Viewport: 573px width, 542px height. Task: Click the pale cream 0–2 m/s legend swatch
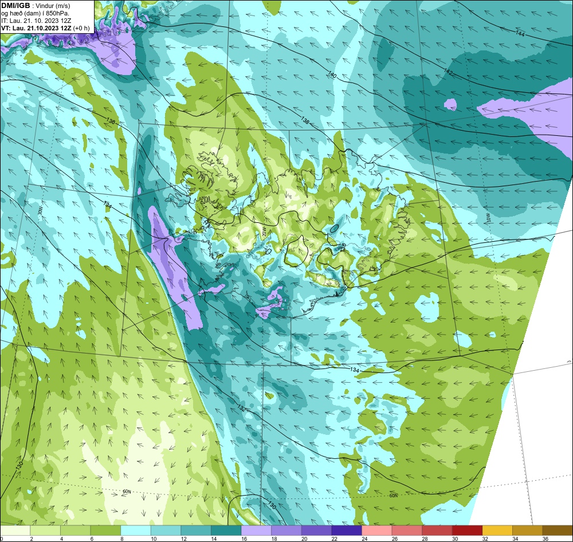click(x=15, y=531)
